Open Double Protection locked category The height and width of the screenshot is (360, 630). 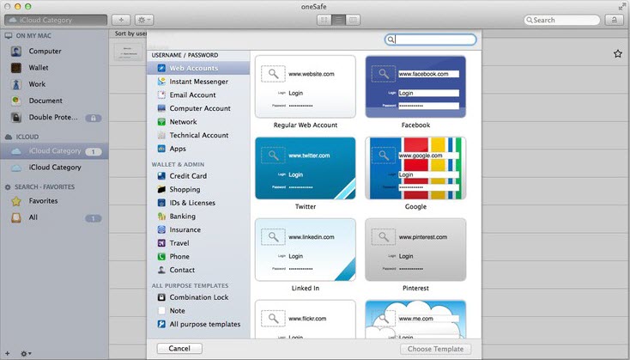pos(54,118)
